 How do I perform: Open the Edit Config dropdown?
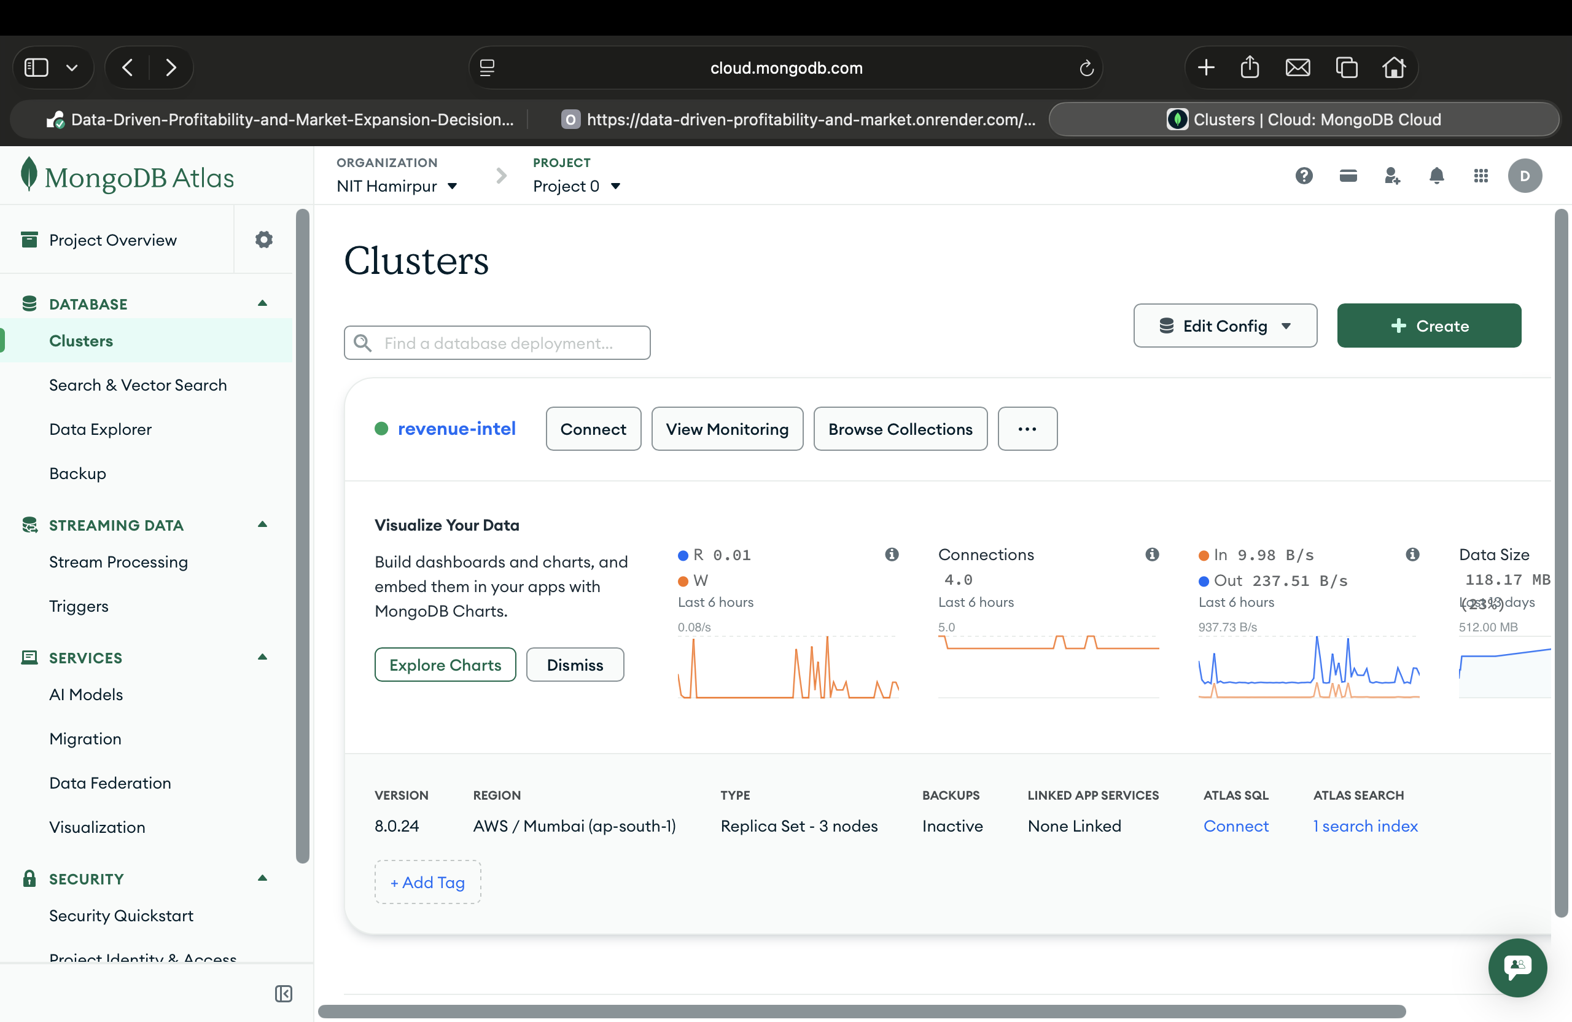point(1225,326)
